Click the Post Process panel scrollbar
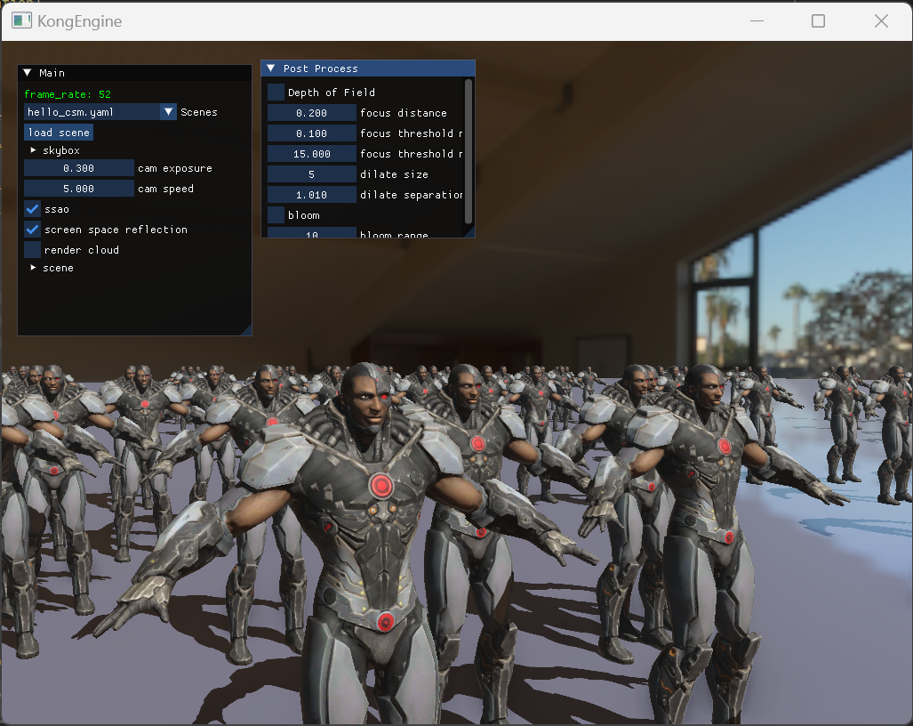This screenshot has height=726, width=913. (469, 151)
